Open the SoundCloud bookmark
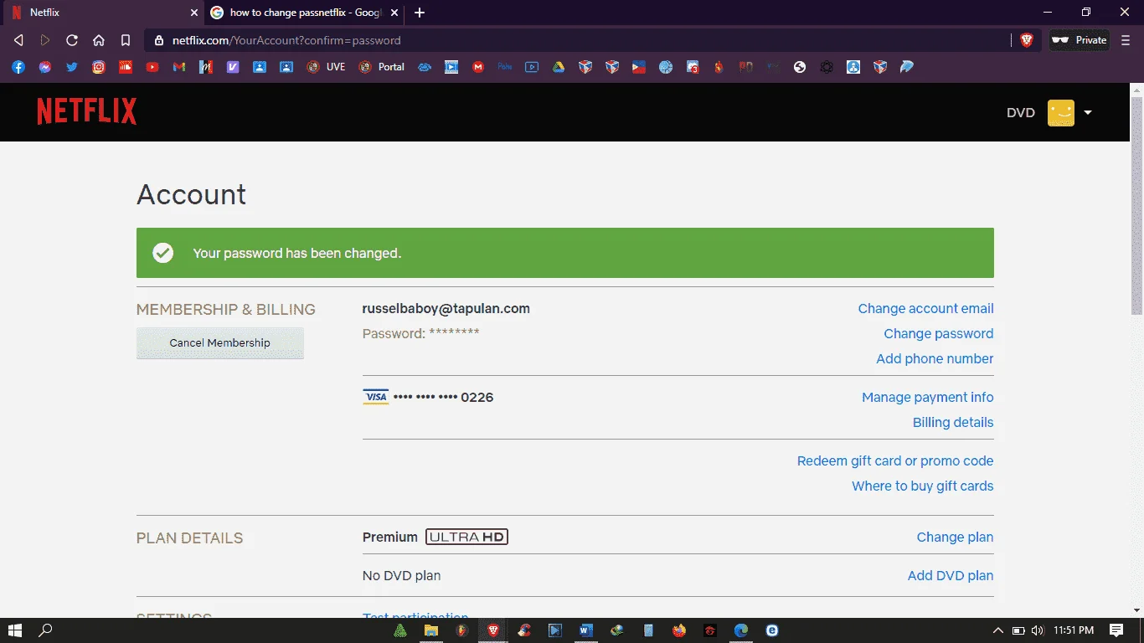 pos(126,67)
